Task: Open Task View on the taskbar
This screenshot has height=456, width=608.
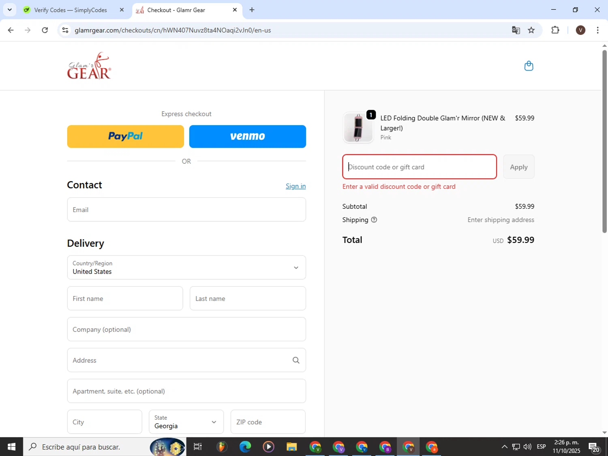Action: (x=198, y=447)
